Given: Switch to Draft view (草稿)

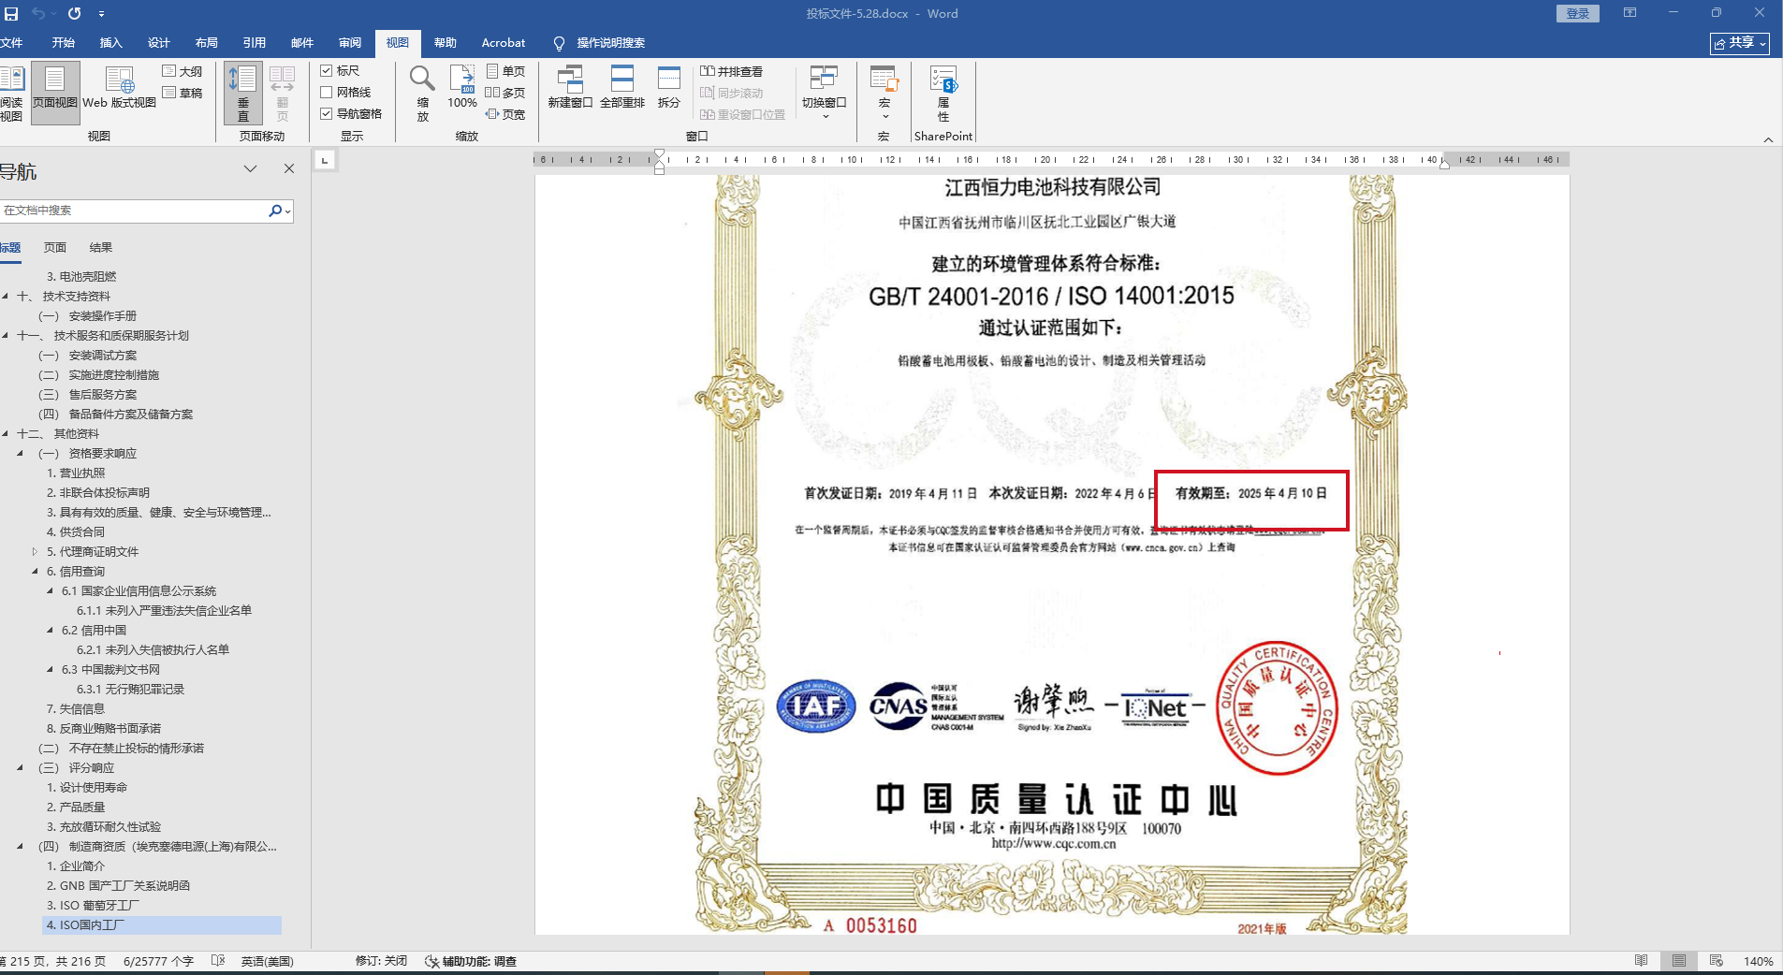Looking at the screenshot, I should [183, 93].
